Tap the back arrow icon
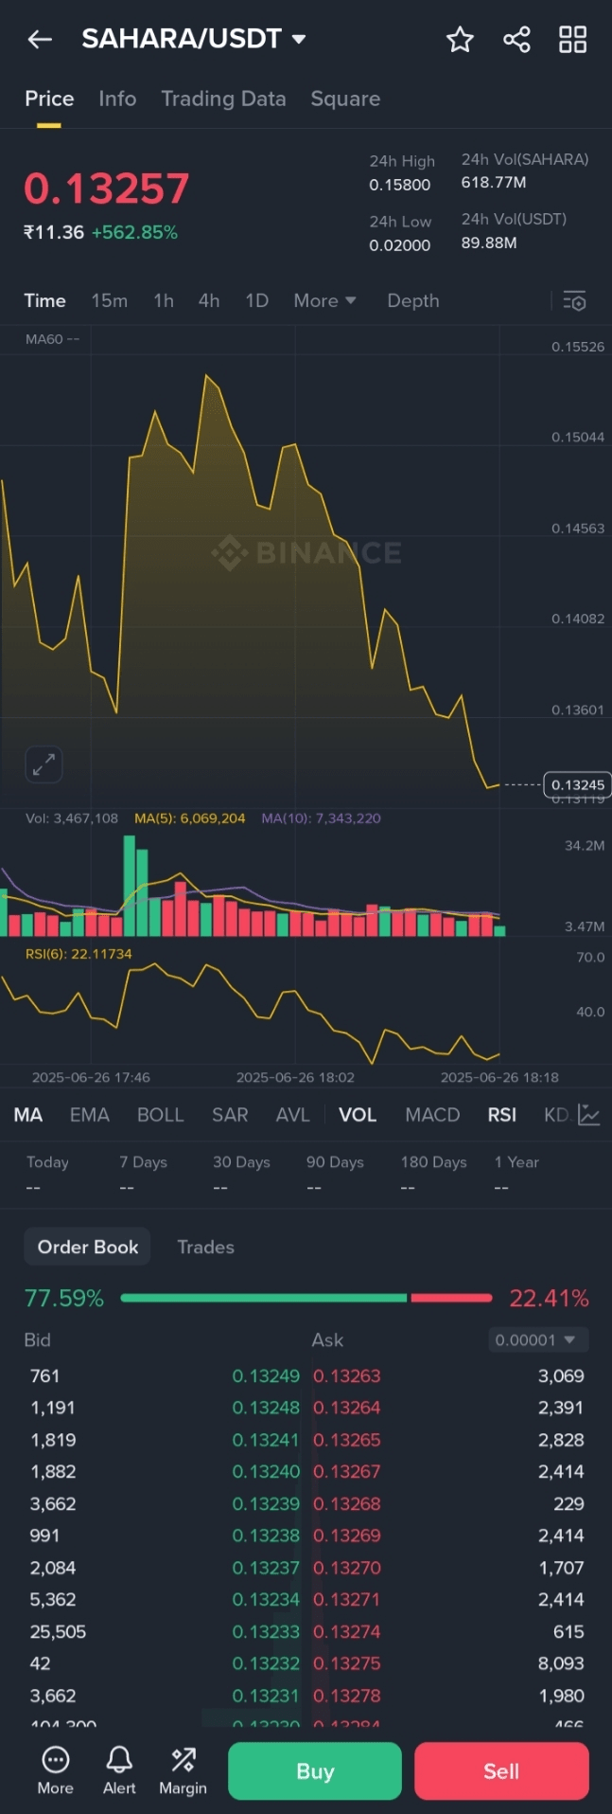Viewport: 612px width, 1814px height. [40, 39]
